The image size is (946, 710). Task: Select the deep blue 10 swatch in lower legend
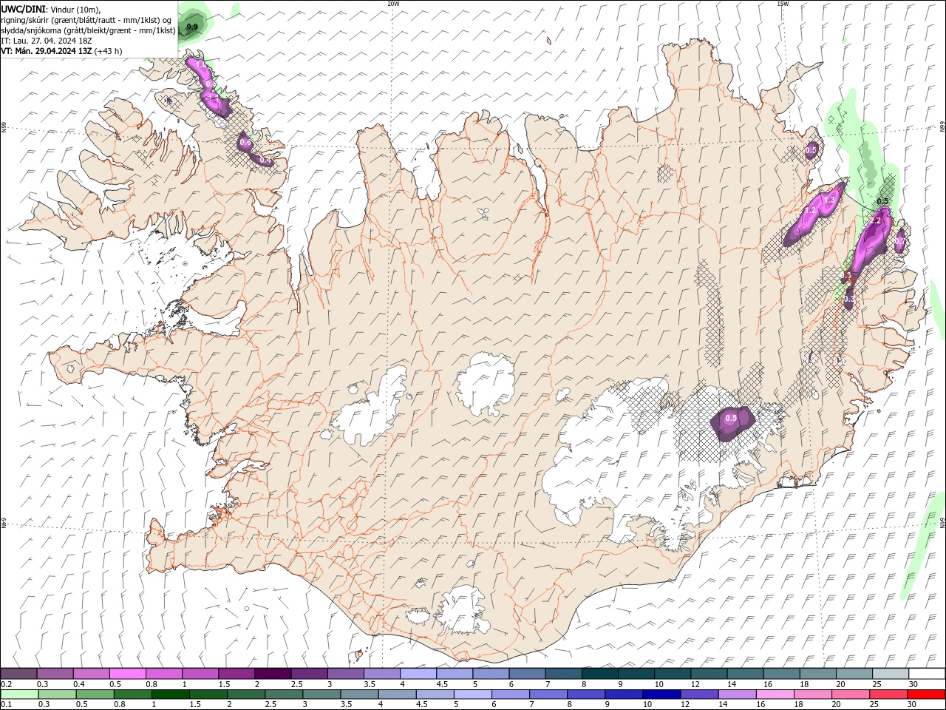tap(661, 694)
